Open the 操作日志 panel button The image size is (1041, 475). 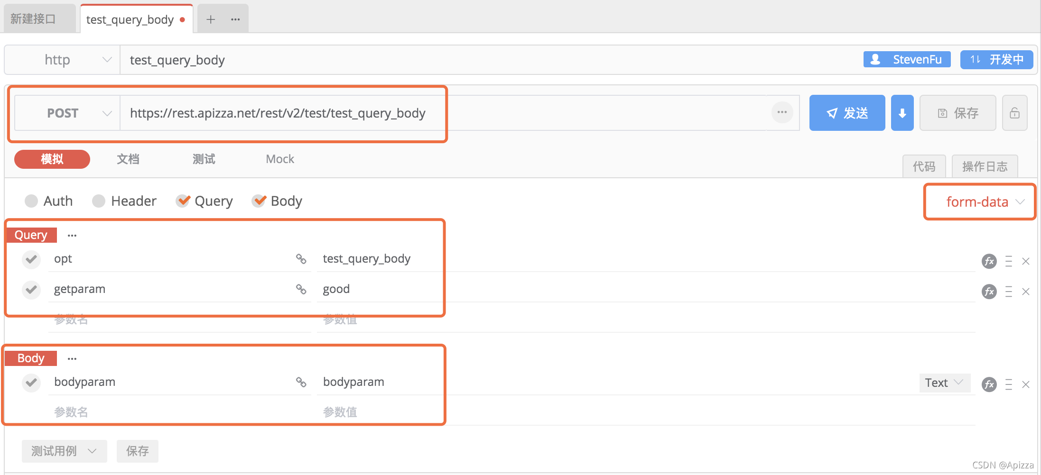tap(985, 166)
